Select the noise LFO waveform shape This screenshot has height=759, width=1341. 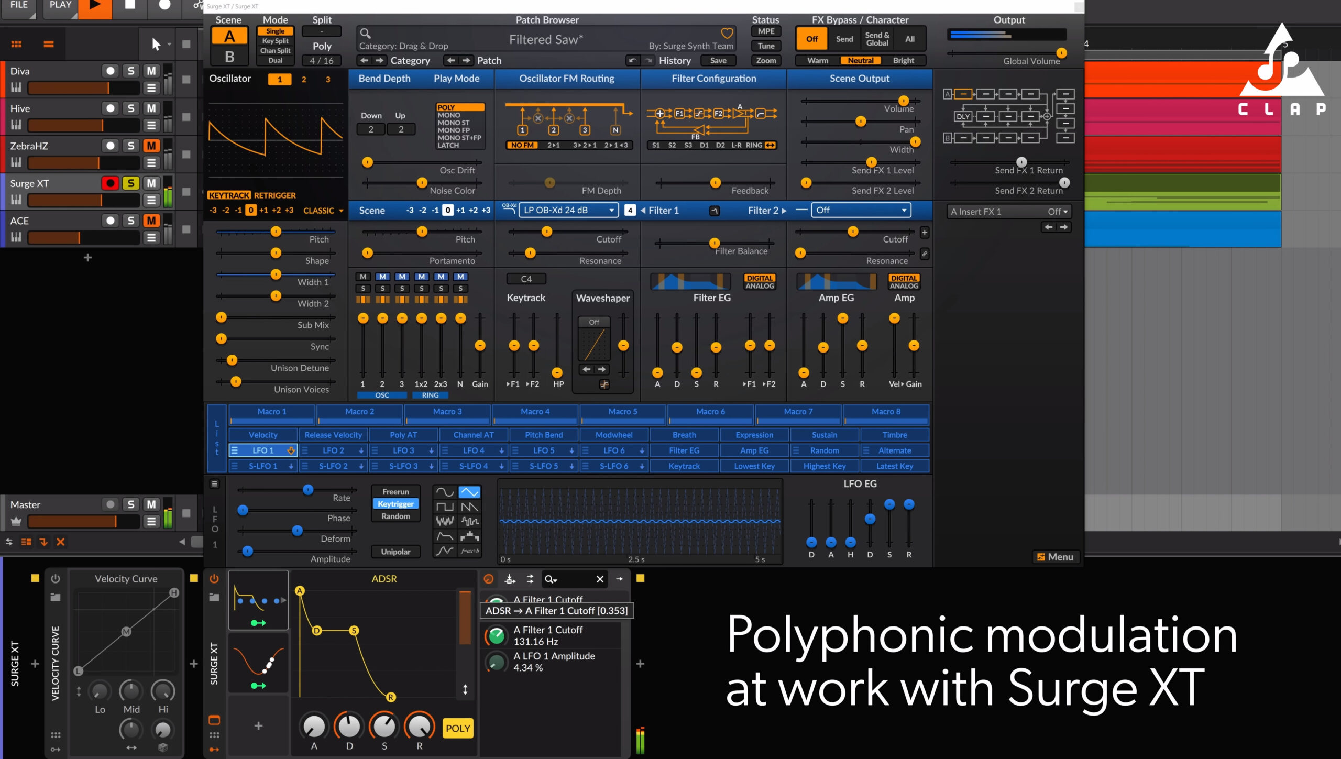pyautogui.click(x=444, y=521)
